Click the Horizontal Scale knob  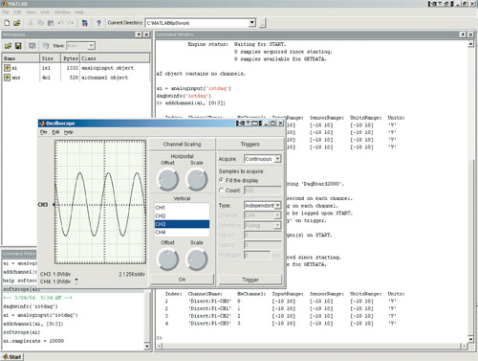tap(197, 180)
